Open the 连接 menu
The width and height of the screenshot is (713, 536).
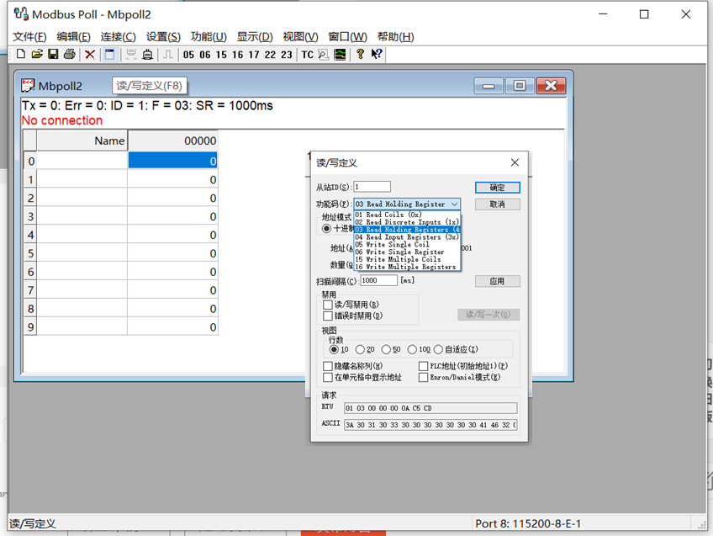[x=117, y=36]
